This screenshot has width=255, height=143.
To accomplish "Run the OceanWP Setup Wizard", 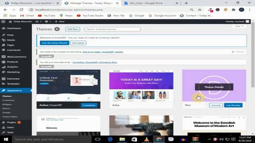I will pyautogui.click(x=55, y=43).
